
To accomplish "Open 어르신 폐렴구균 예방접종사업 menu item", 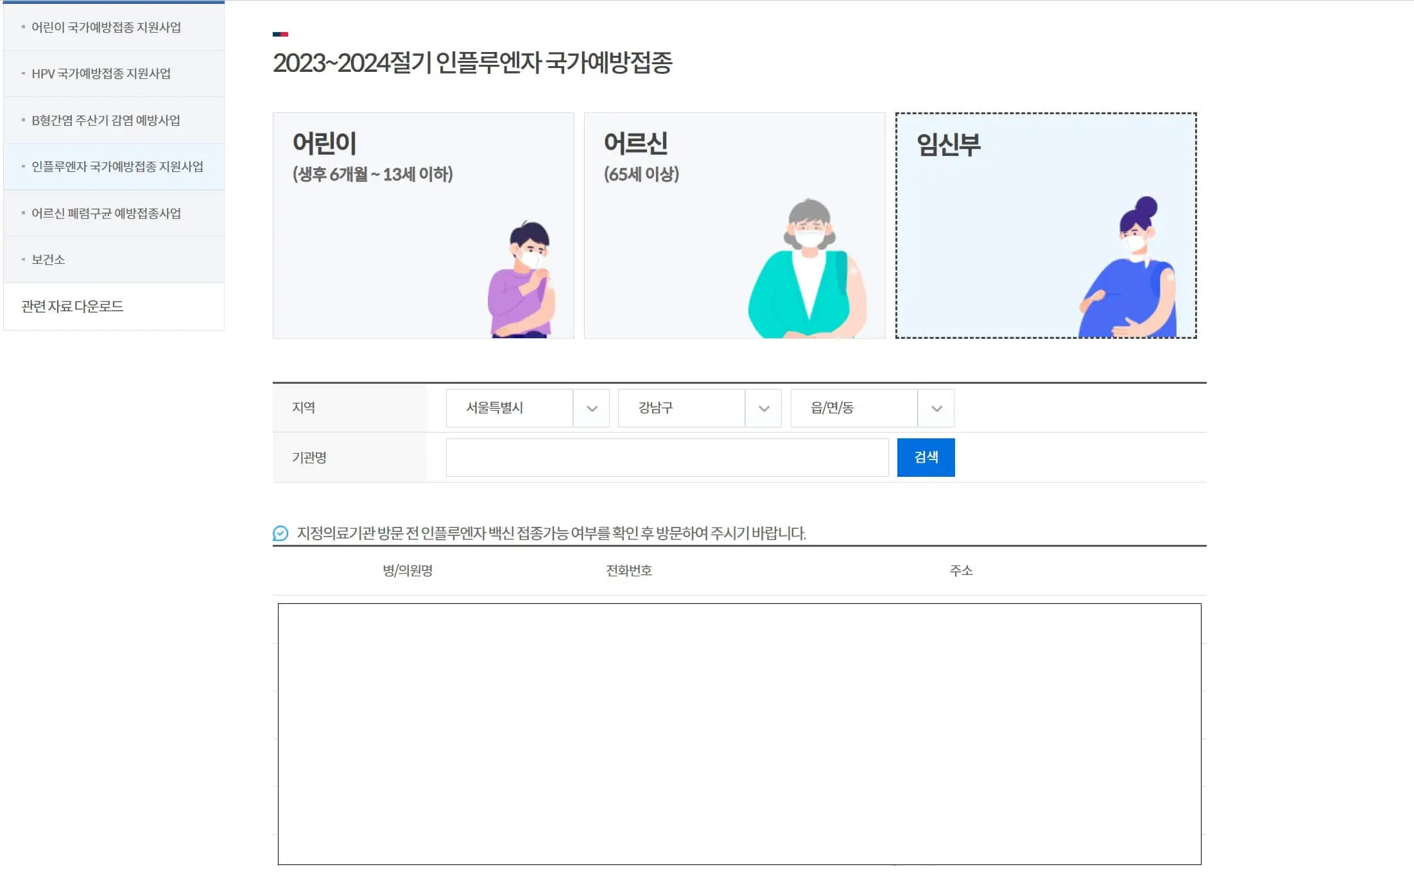I will pyautogui.click(x=114, y=213).
